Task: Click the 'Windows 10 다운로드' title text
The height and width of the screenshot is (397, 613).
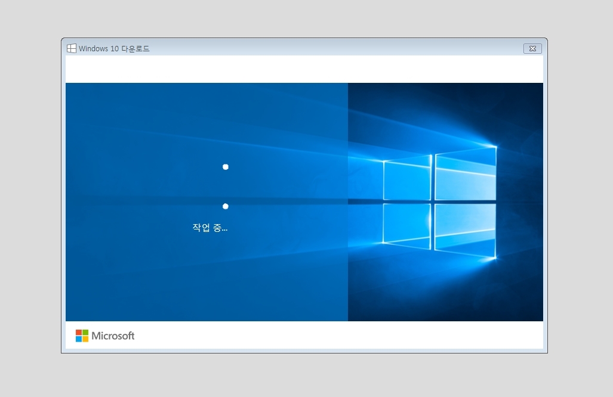Action: [x=114, y=48]
